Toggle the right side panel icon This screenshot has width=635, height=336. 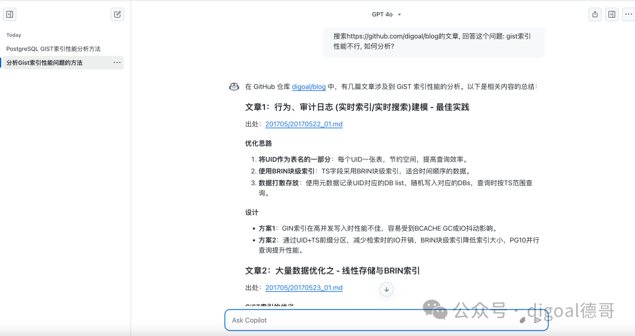coord(611,15)
